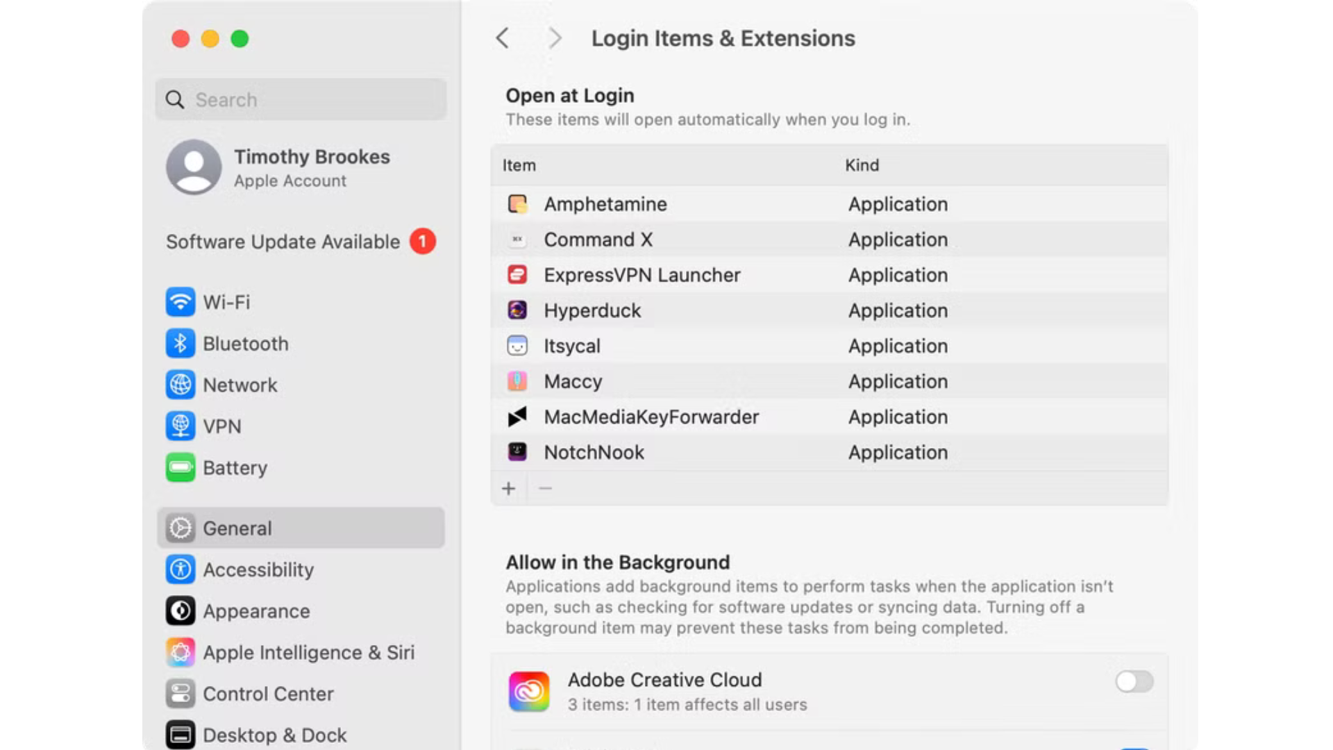Open the Battery settings icon
The image size is (1333, 750).
point(181,467)
